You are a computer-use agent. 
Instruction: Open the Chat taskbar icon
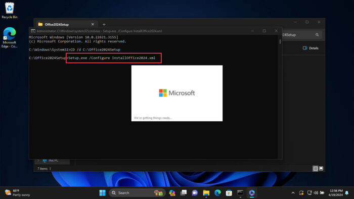pyautogui.click(x=195, y=193)
